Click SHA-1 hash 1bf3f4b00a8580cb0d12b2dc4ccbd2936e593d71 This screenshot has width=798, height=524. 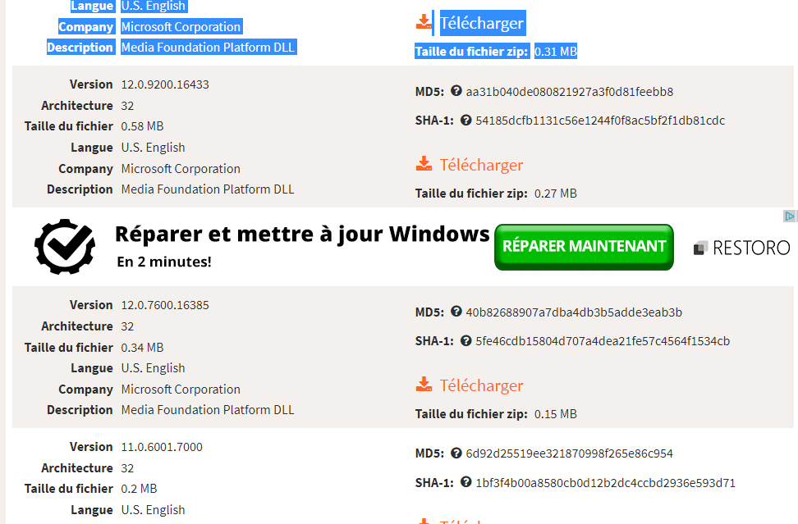coord(606,483)
